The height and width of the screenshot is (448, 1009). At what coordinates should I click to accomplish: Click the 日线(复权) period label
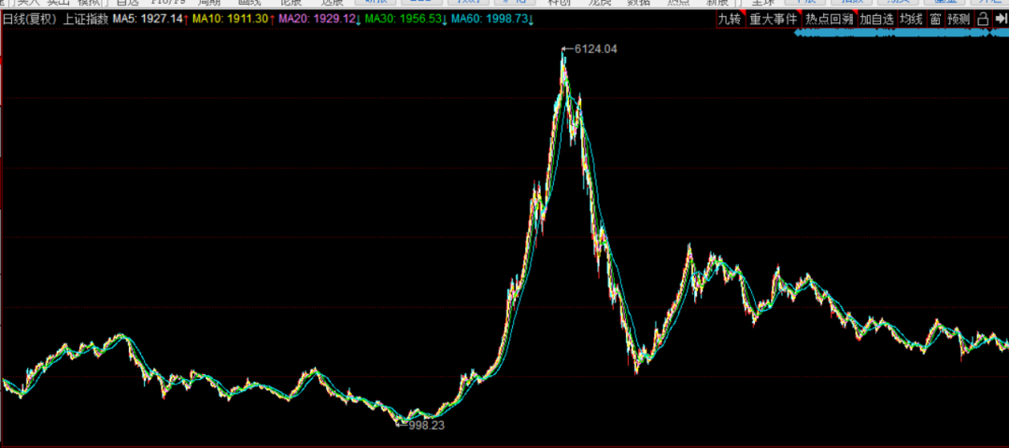[30, 20]
